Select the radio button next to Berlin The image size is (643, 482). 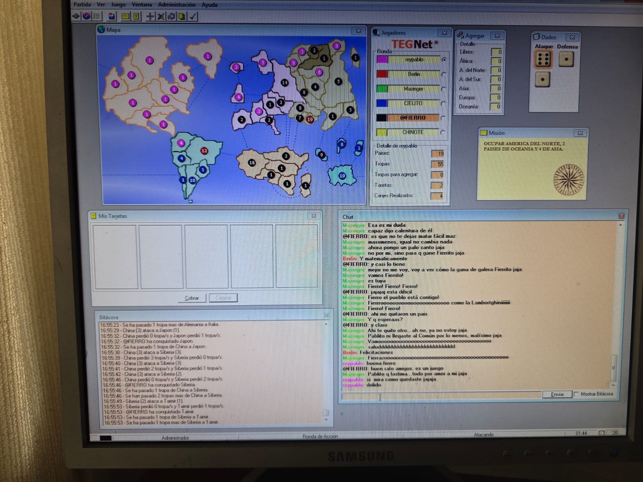tap(444, 74)
